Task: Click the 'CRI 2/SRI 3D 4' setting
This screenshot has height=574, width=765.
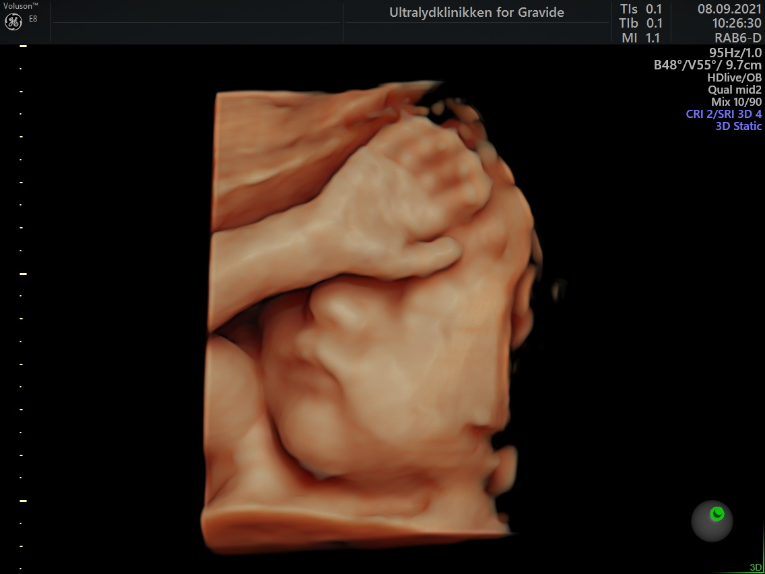Action: [x=723, y=114]
